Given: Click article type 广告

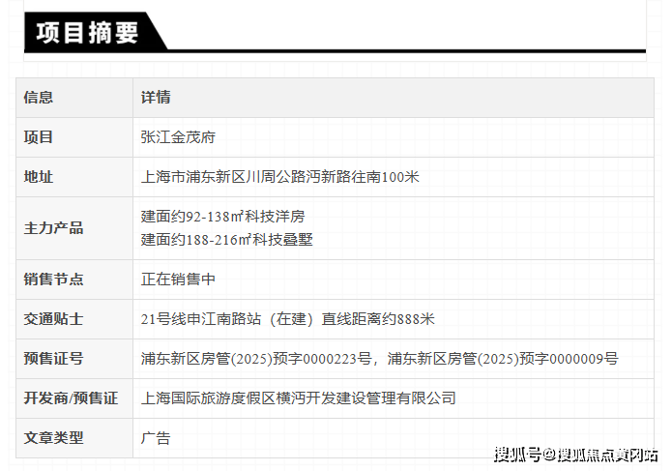Looking at the screenshot, I should click(156, 437).
